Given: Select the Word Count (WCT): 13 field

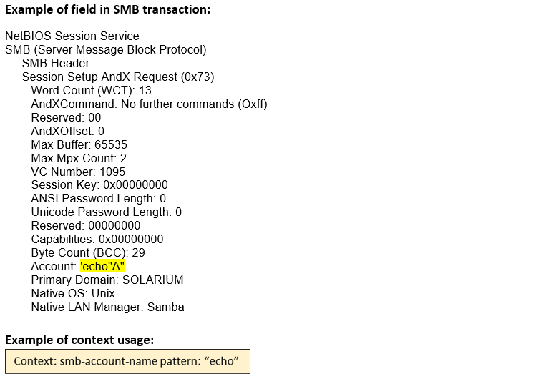Looking at the screenshot, I should click(91, 90).
